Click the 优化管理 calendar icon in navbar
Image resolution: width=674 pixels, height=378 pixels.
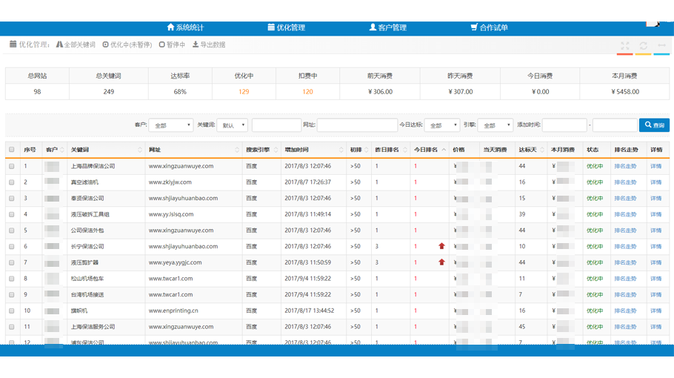[x=271, y=27]
